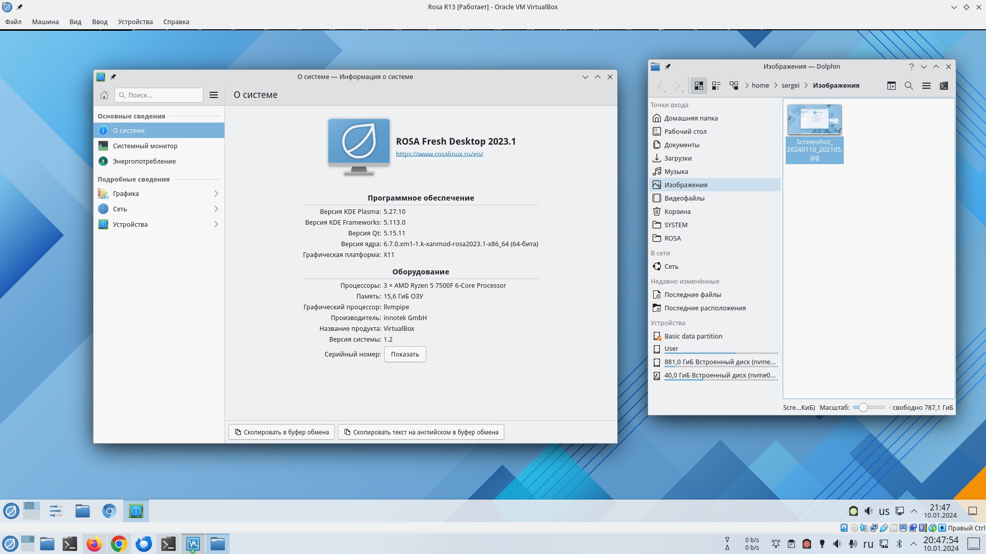Expand the Устройства category
986x554 pixels.
(x=216, y=224)
